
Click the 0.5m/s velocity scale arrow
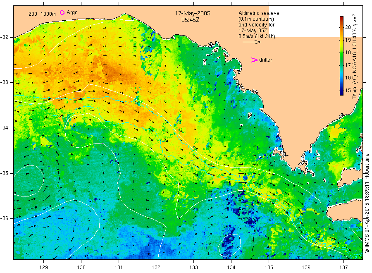(x=251, y=42)
